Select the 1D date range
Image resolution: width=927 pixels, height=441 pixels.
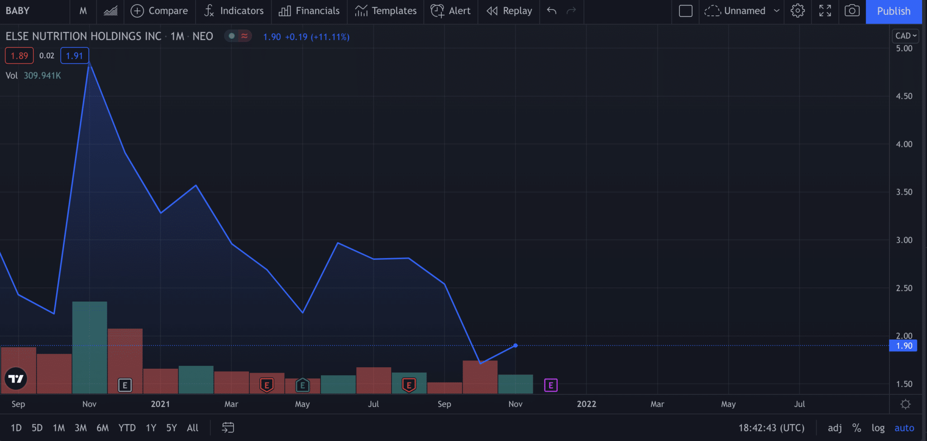(x=16, y=428)
